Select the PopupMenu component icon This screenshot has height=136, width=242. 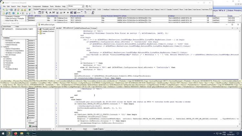pos(46,13)
